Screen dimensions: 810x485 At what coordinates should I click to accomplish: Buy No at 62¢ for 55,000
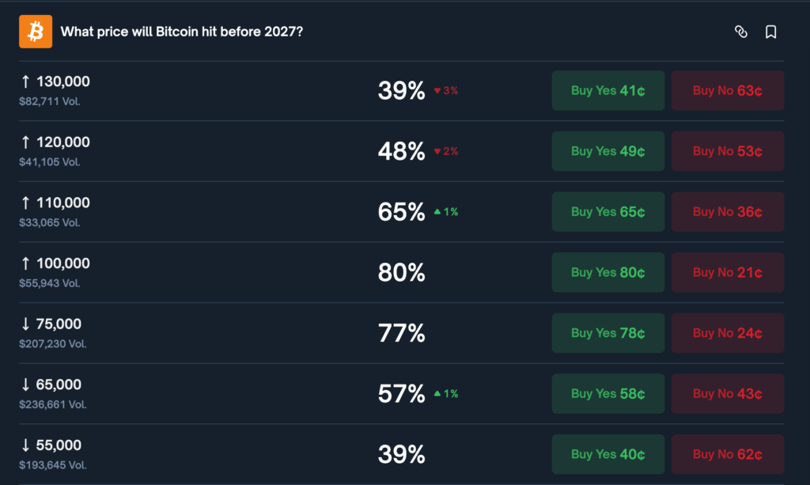728,454
